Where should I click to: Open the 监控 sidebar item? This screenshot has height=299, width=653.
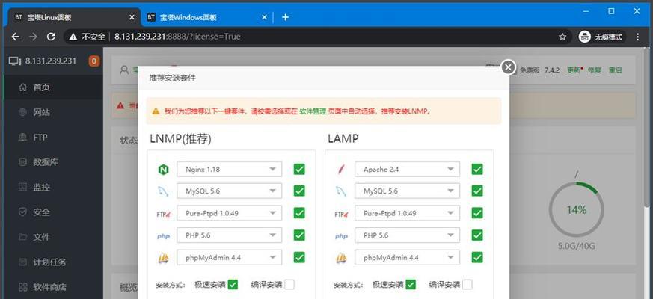pos(52,188)
